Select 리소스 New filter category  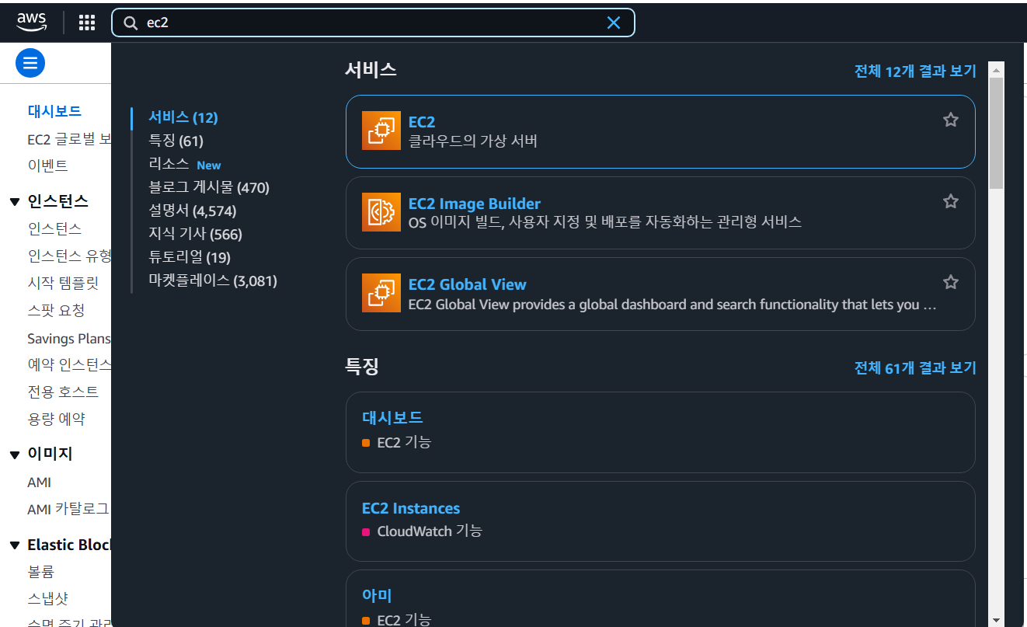[185, 164]
